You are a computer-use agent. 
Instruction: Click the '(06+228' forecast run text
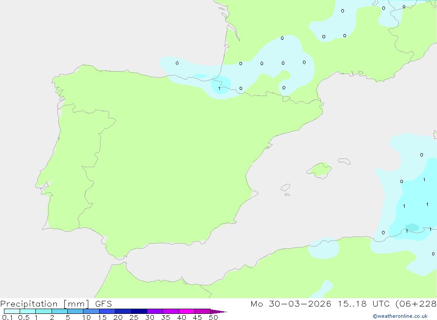[x=416, y=304]
